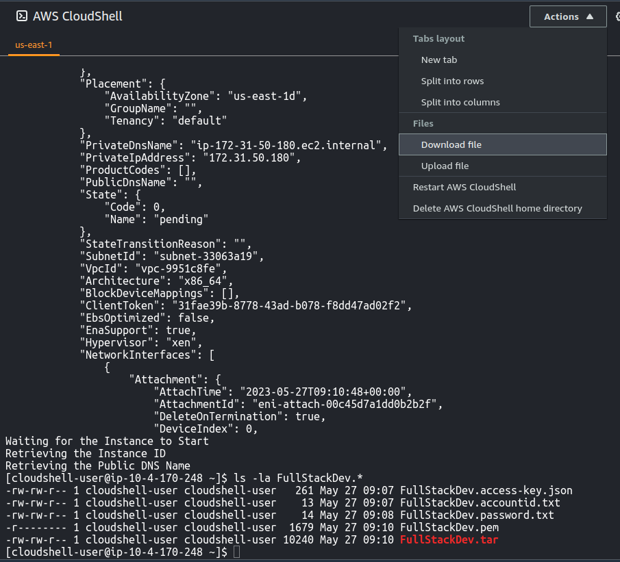Click the FullStackDev.pem file name
This screenshot has width=620, height=562.
tap(449, 527)
